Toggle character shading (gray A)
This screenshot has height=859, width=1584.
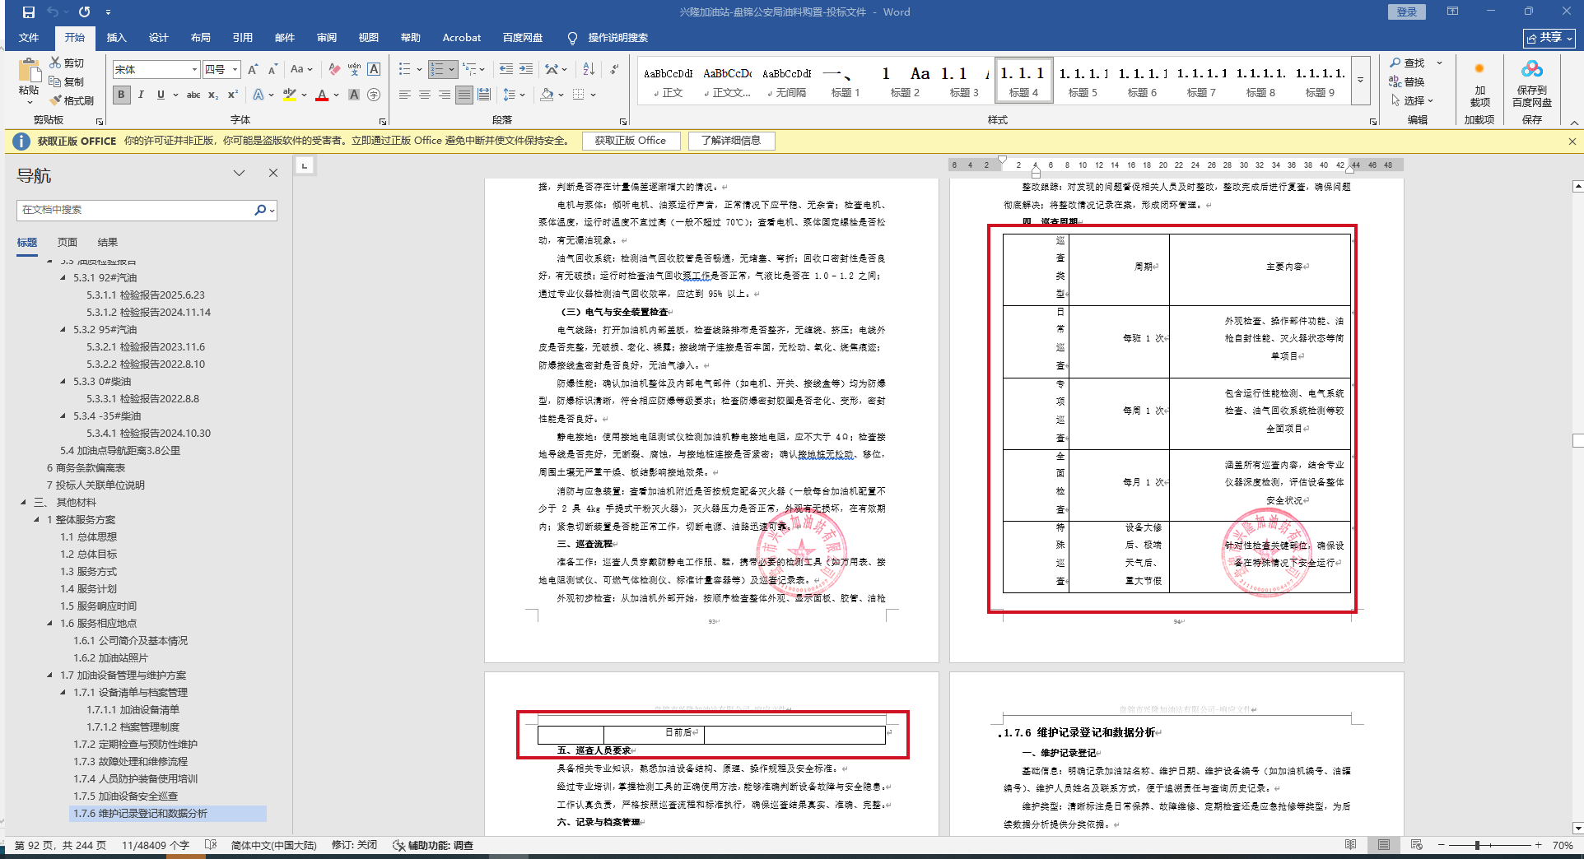pos(354,95)
